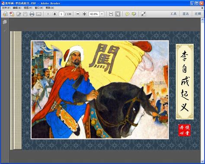Viewport: 205px width, 164px height.
Task: Open the 窗口 (Window) menu
Action: [x=39, y=8]
